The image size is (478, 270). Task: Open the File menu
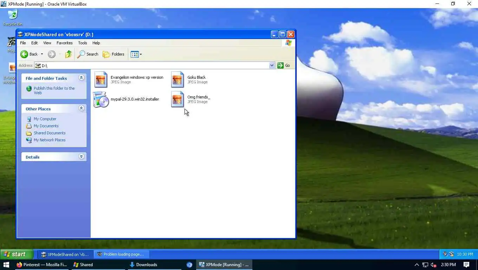[x=23, y=43]
